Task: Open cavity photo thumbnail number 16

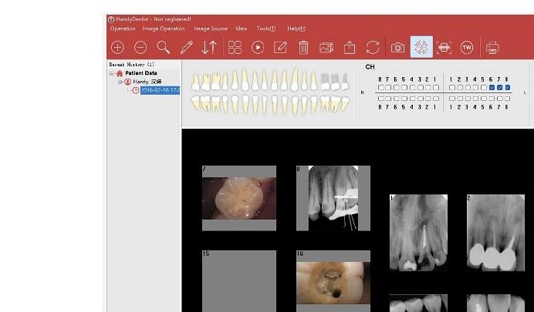Action: click(x=333, y=281)
